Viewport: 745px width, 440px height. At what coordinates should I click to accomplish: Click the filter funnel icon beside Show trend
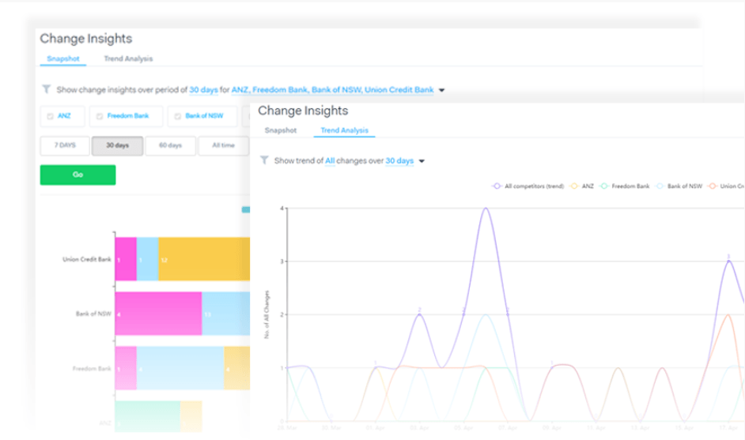(x=264, y=160)
